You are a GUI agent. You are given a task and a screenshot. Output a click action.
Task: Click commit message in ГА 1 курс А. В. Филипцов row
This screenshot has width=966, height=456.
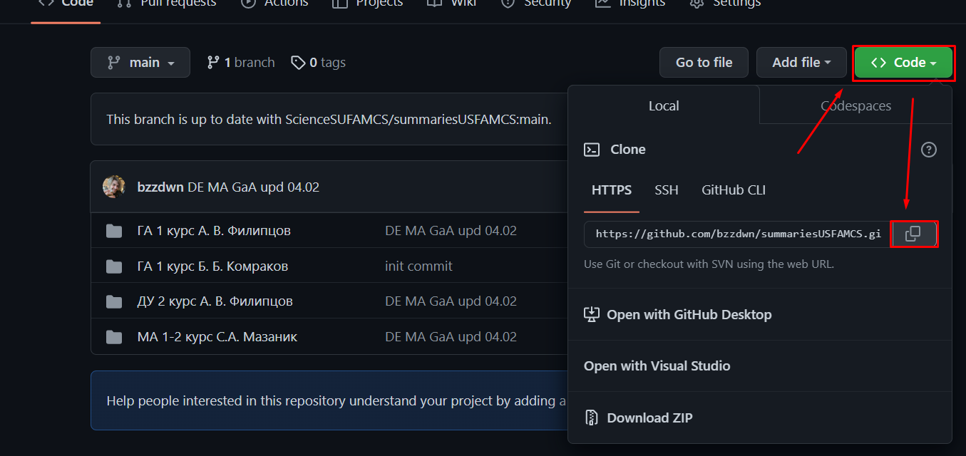pyautogui.click(x=451, y=231)
